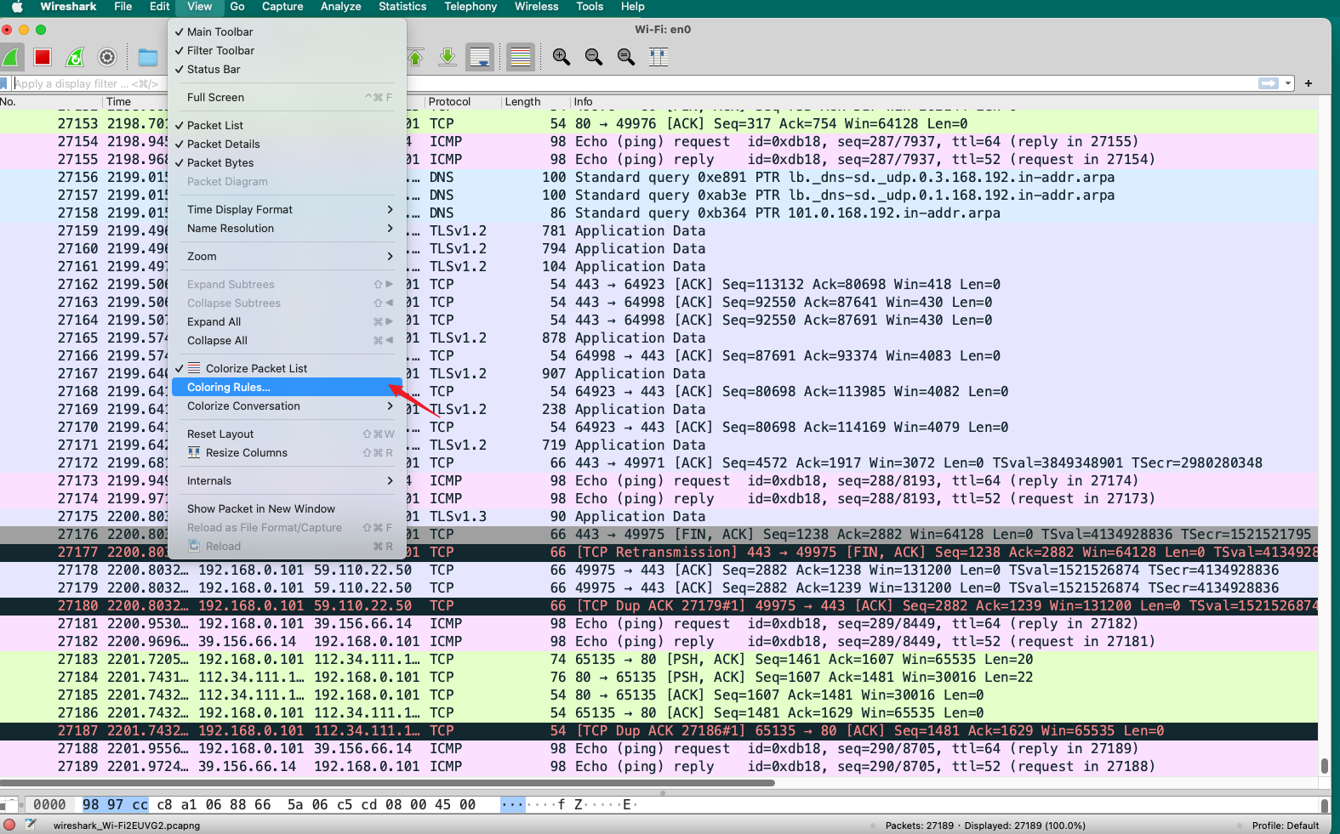Image resolution: width=1340 pixels, height=834 pixels.
Task: Toggle packet list colorization toolbar icon
Action: click(x=521, y=57)
